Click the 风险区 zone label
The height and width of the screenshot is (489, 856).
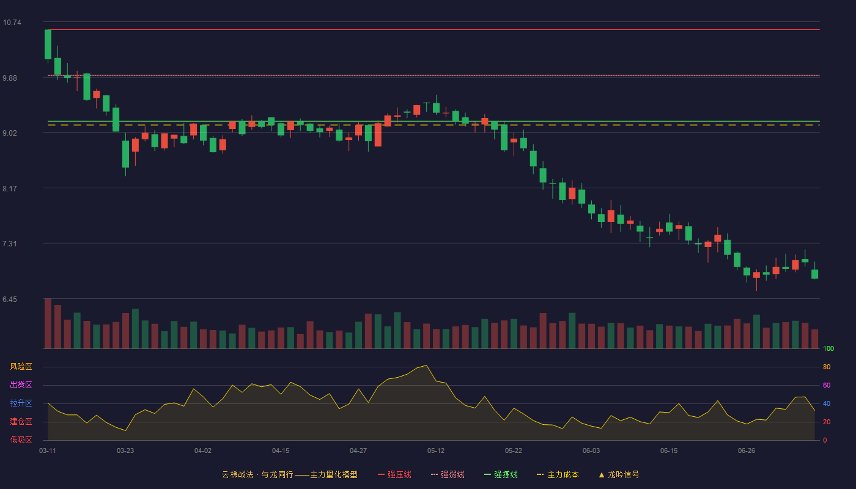point(21,367)
